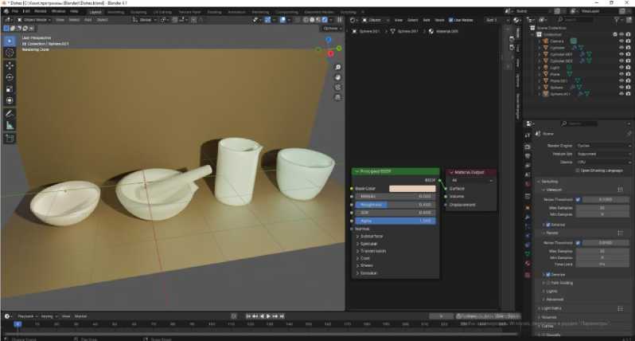635x341 pixels.
Task: Open the File menu
Action: point(14,11)
